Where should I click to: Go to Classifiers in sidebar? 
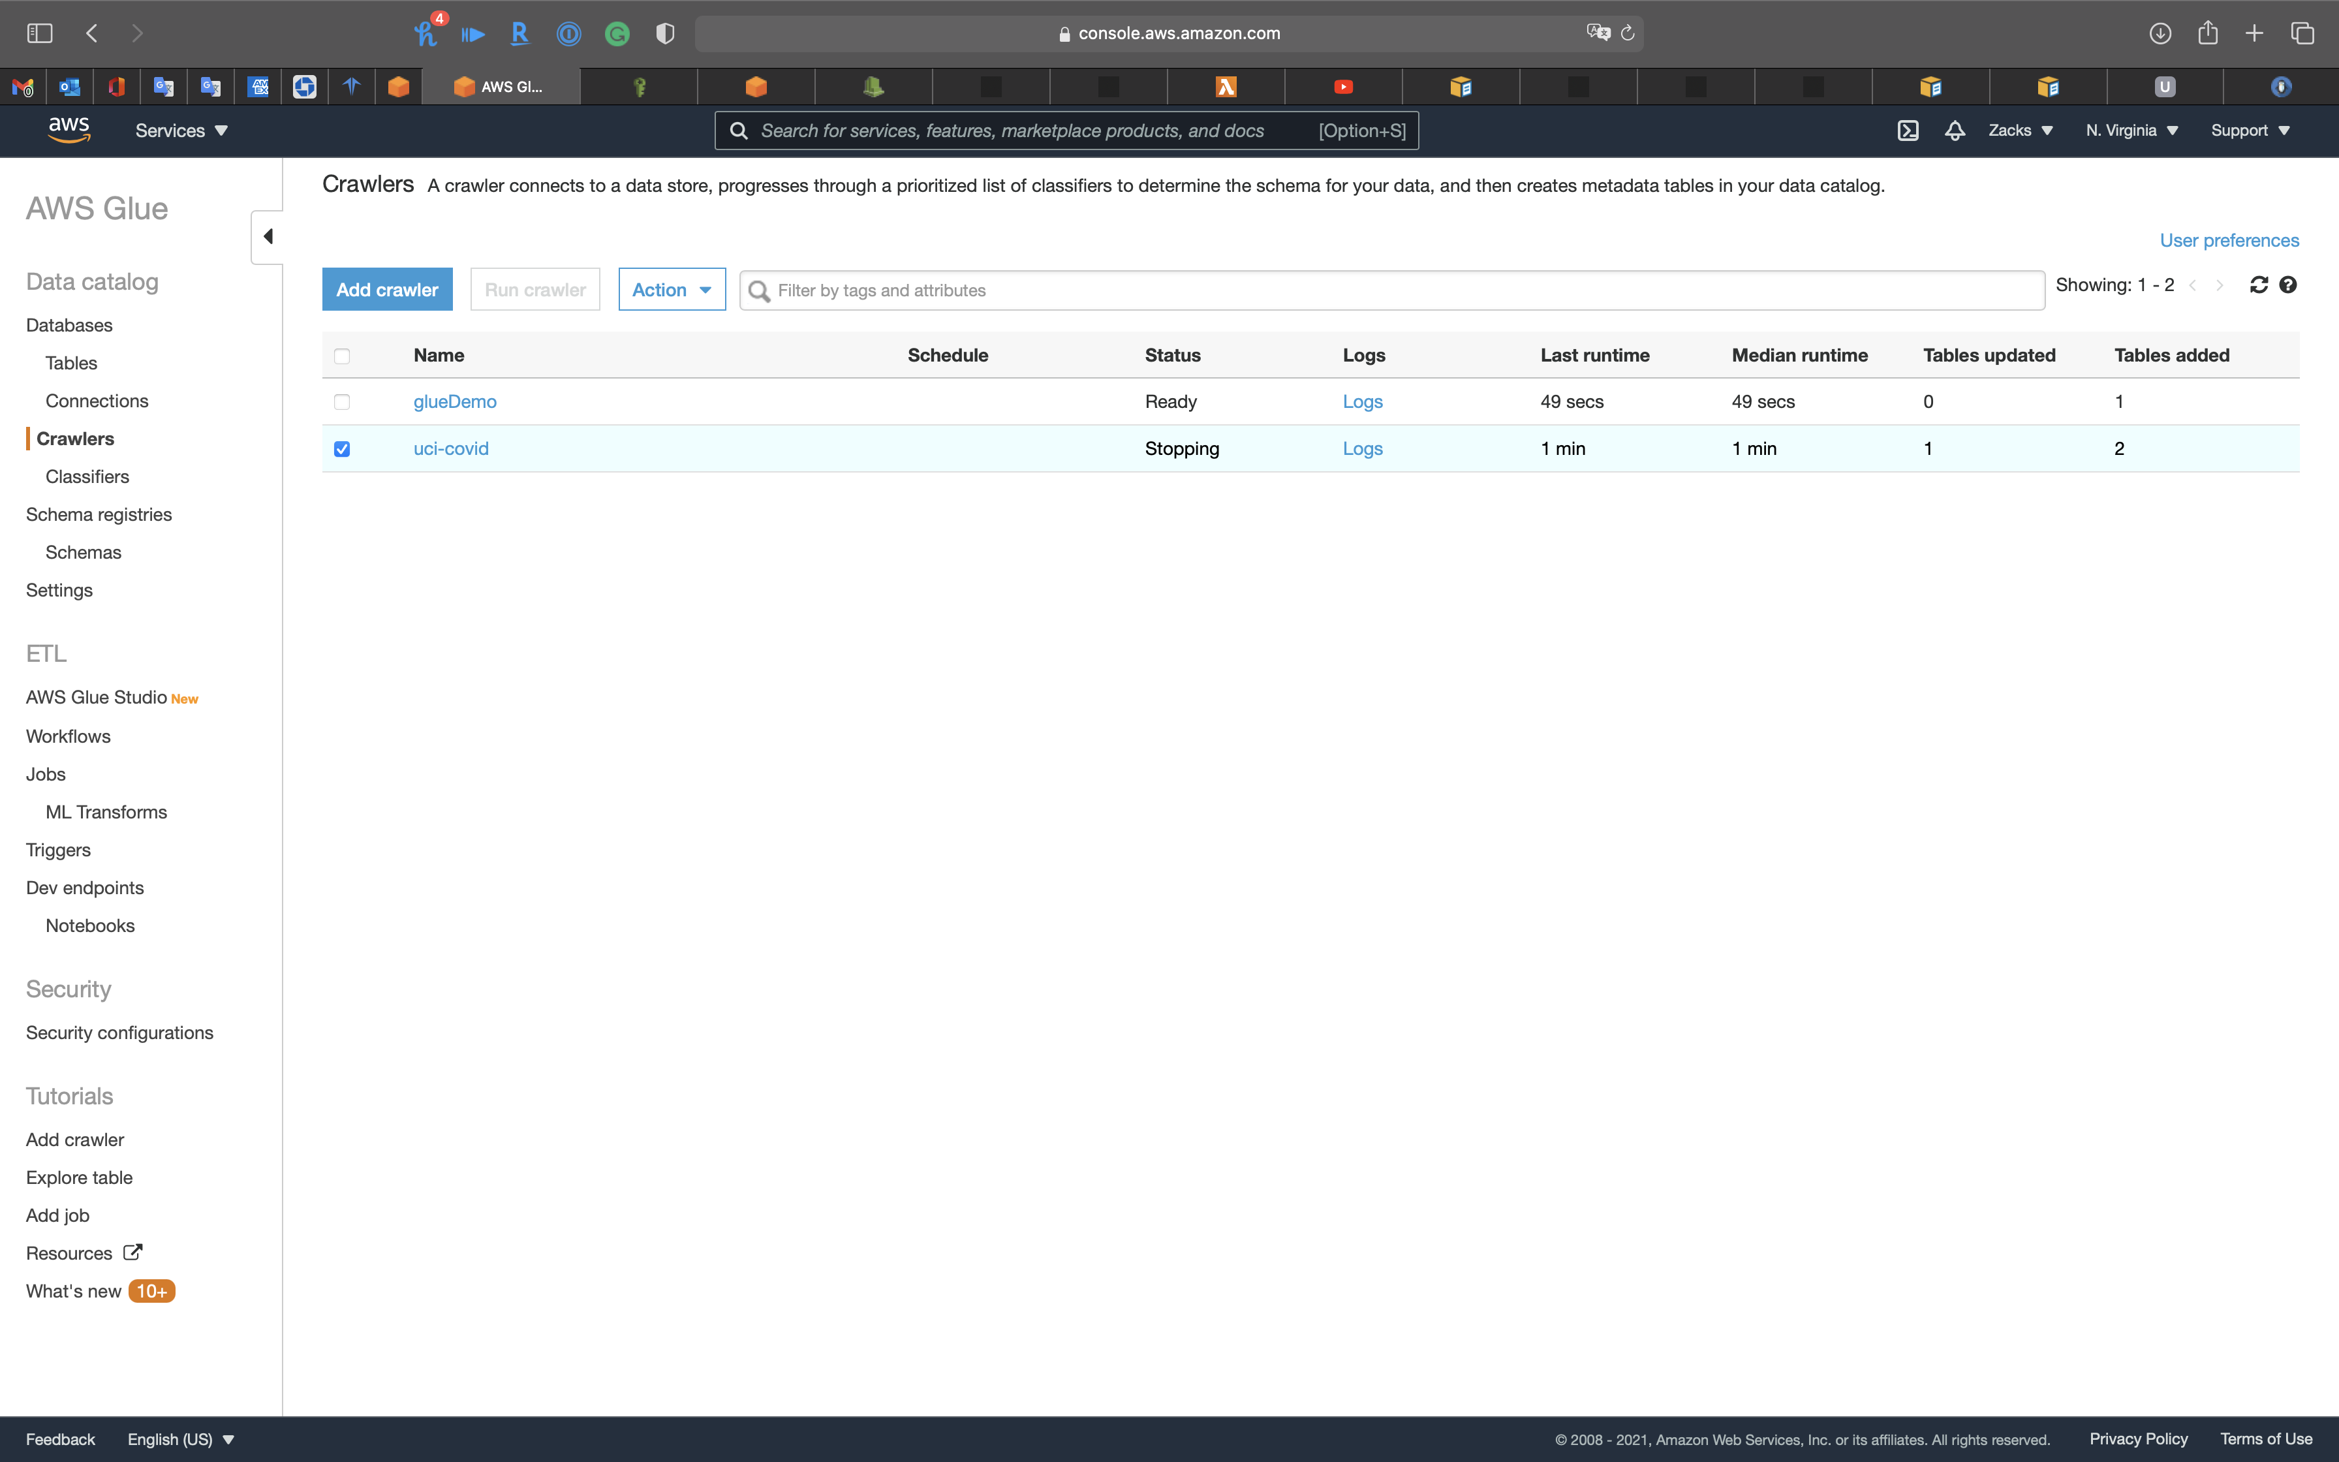[87, 476]
